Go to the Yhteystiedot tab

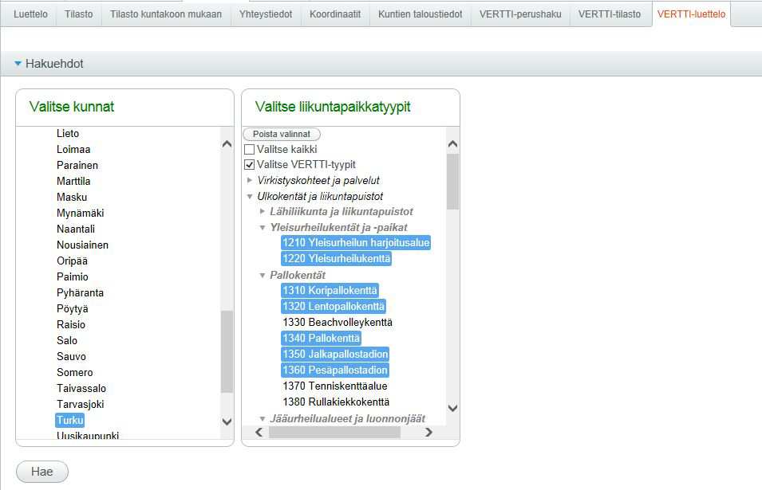(266, 14)
